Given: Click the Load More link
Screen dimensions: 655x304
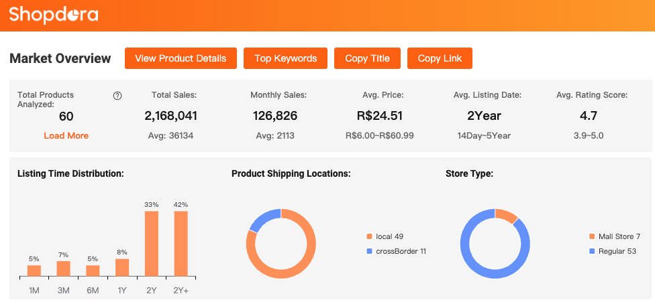Looking at the screenshot, I should click(66, 135).
